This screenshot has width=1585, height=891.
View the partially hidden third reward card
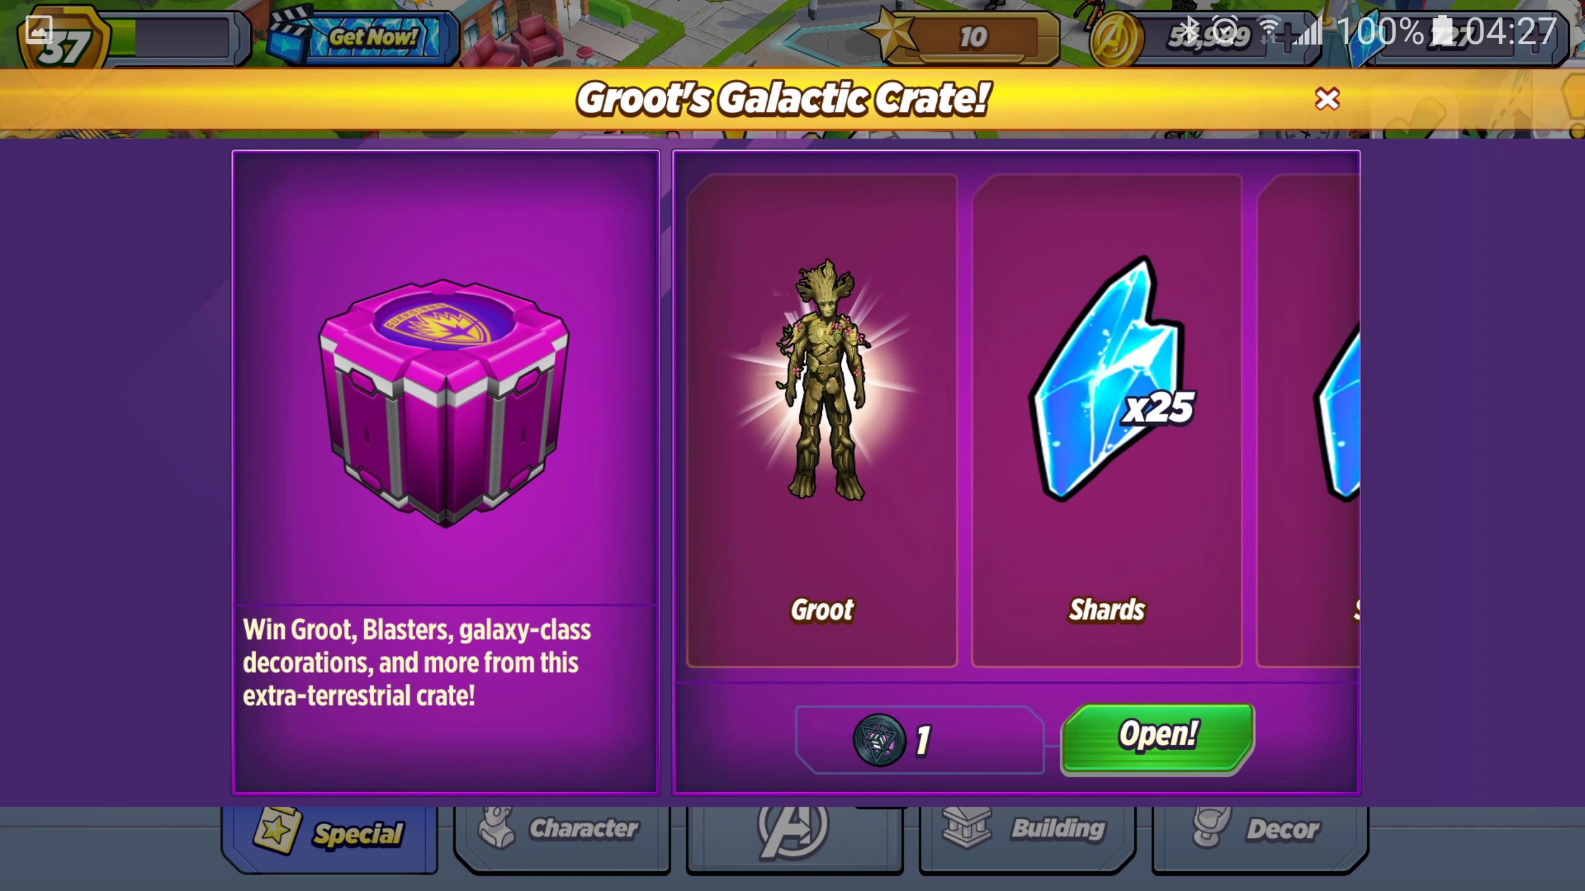click(x=1308, y=421)
